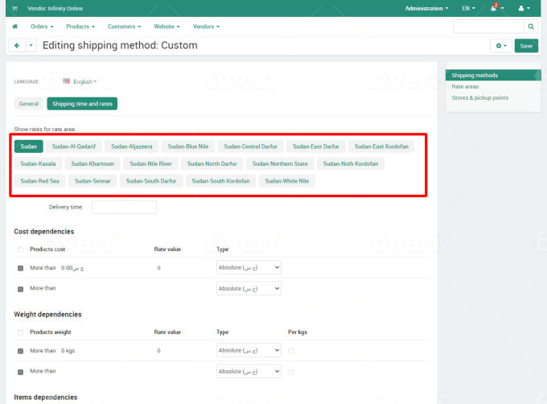Select Sudan-Sennar rate area
The height and width of the screenshot is (404, 547).
[93, 181]
